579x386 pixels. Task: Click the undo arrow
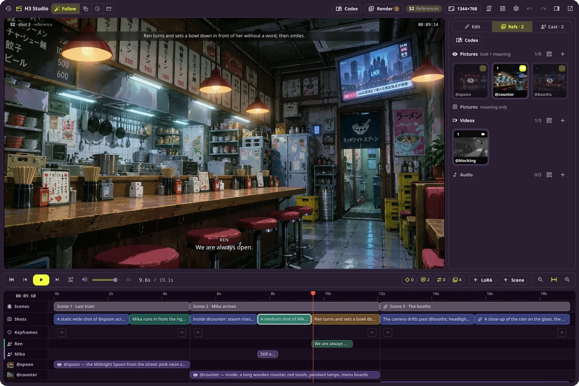point(529,8)
